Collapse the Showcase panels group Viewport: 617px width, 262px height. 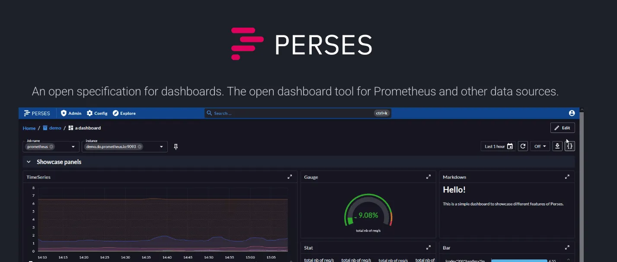[29, 162]
